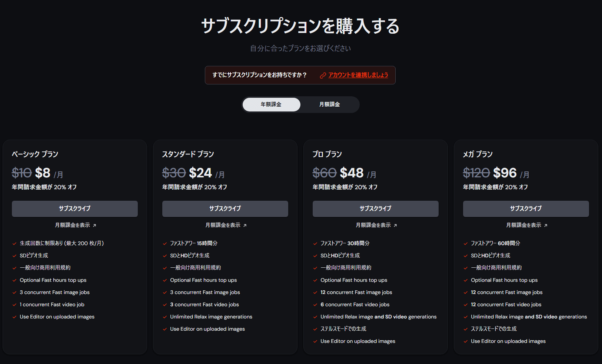The image size is (602, 364).
Task: Show 月額課金を表示 for メガ プラン
Action: 524,225
